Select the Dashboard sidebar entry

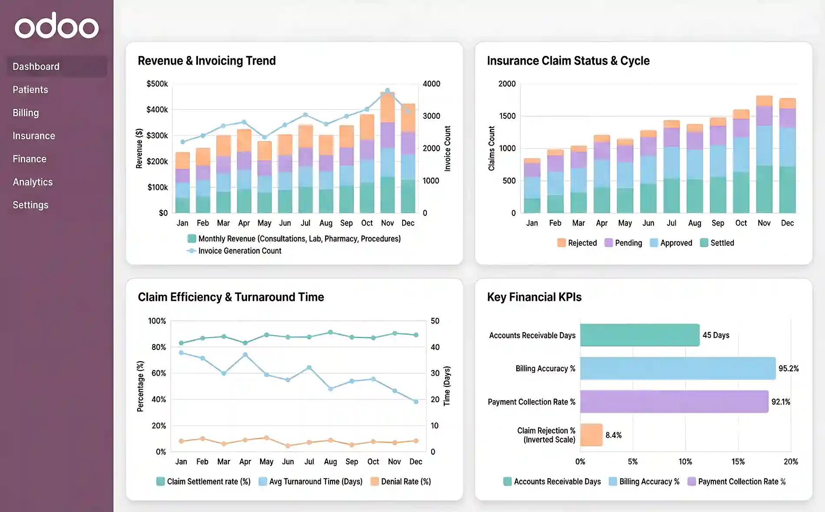tap(36, 66)
